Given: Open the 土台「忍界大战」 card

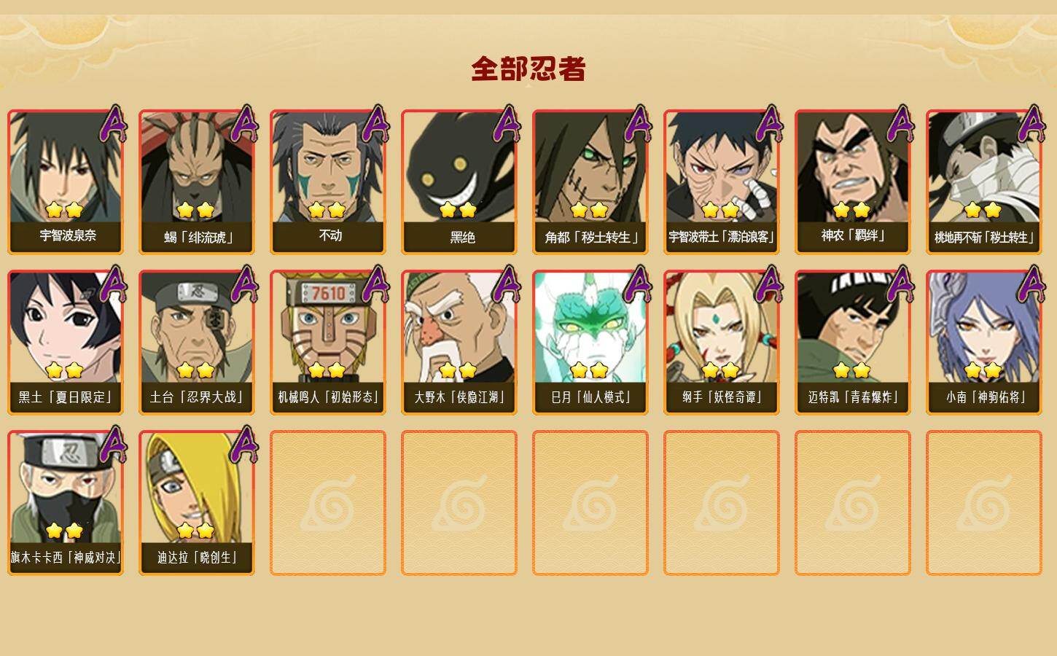Looking at the screenshot, I should [x=197, y=343].
